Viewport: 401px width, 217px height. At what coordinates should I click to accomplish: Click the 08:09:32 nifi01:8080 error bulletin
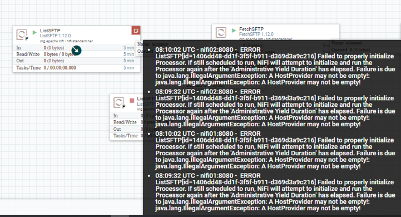click(275, 192)
